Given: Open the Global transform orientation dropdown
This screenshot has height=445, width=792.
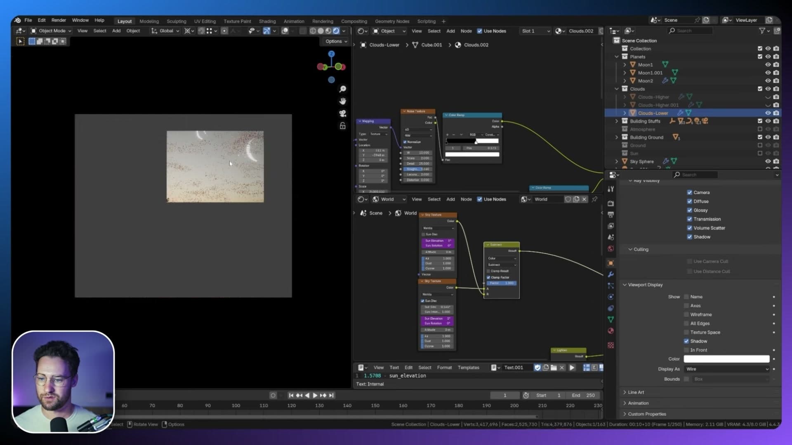Looking at the screenshot, I should 165,31.
